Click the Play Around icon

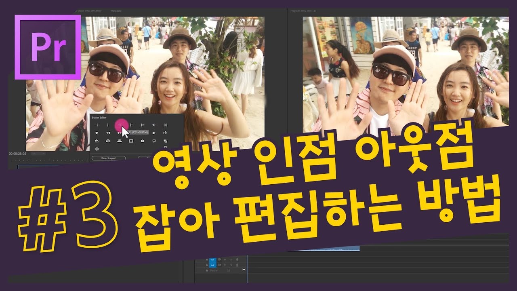(x=165, y=133)
